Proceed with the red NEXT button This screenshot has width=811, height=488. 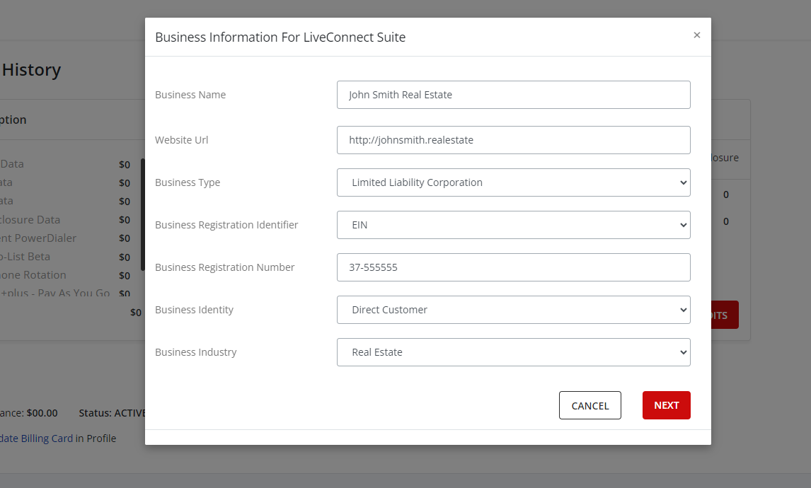click(666, 405)
